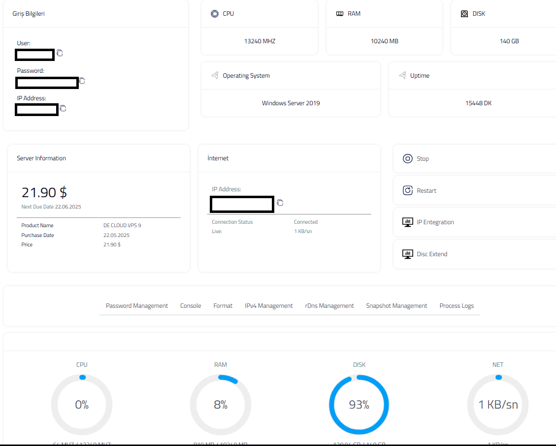This screenshot has width=556, height=446.
Task: Click the RAM 8% usage gauge
Action: (x=221, y=405)
